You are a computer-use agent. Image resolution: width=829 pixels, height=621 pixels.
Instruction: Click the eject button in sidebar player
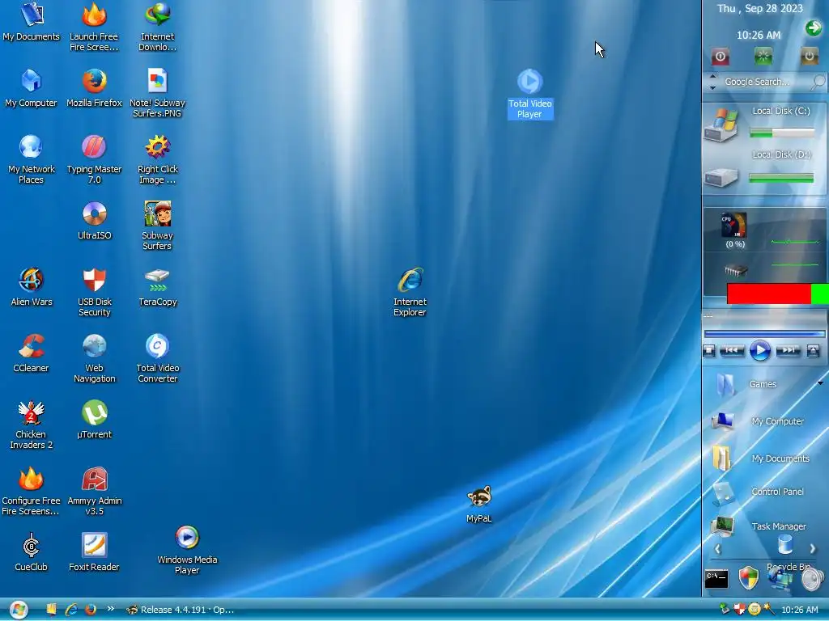813,351
